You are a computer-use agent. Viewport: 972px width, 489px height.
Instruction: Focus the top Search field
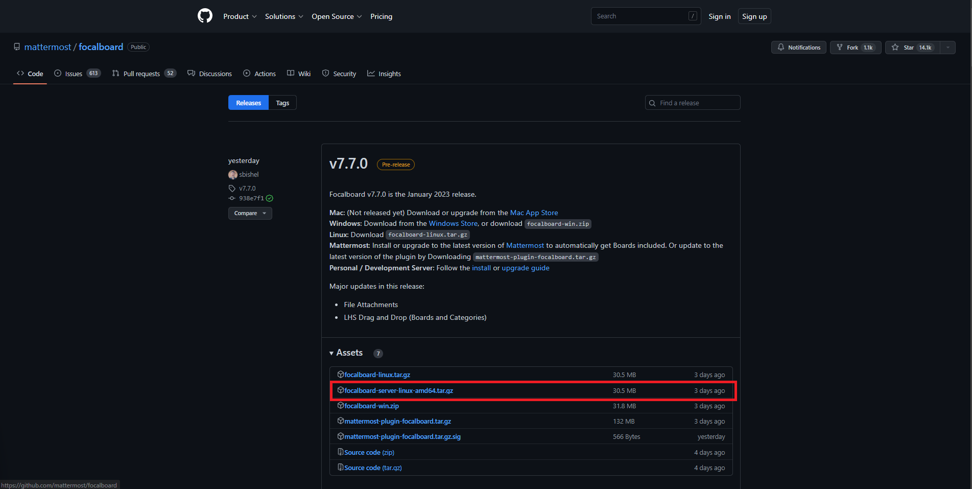646,16
